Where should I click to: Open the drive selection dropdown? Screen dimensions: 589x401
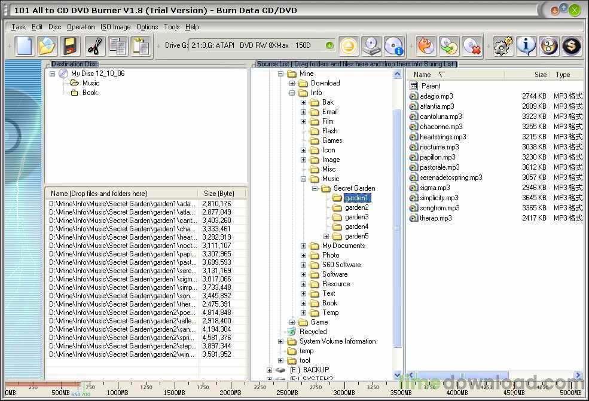(329, 45)
